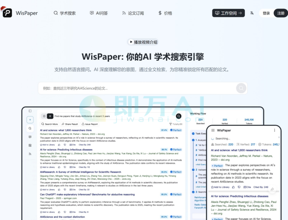
Task: Click the share arrow on the mobile paper card
Action: pos(273,189)
